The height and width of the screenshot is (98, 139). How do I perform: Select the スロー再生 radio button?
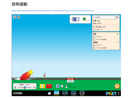click(66, 87)
